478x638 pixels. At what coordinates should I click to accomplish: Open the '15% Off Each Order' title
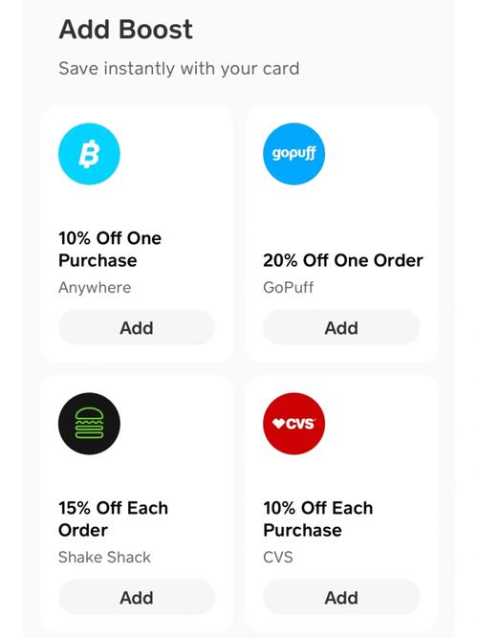click(113, 519)
